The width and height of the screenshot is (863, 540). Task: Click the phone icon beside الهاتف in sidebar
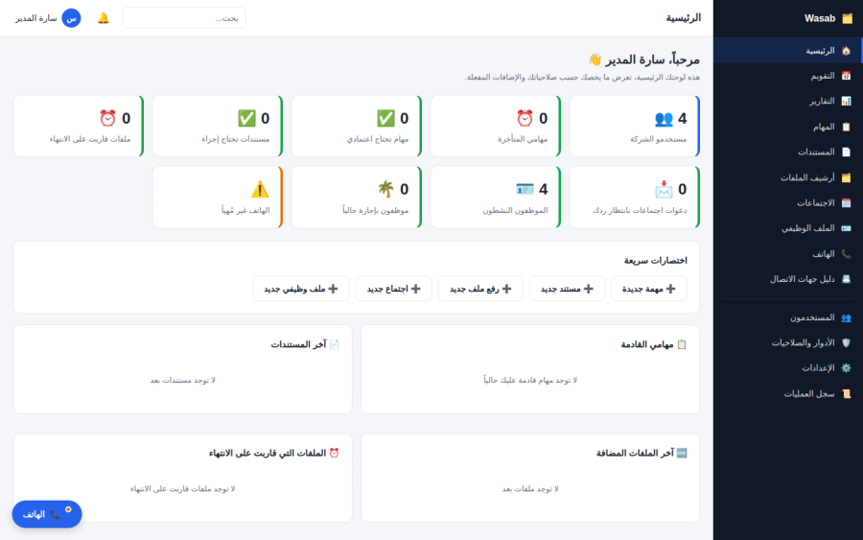coord(846,254)
